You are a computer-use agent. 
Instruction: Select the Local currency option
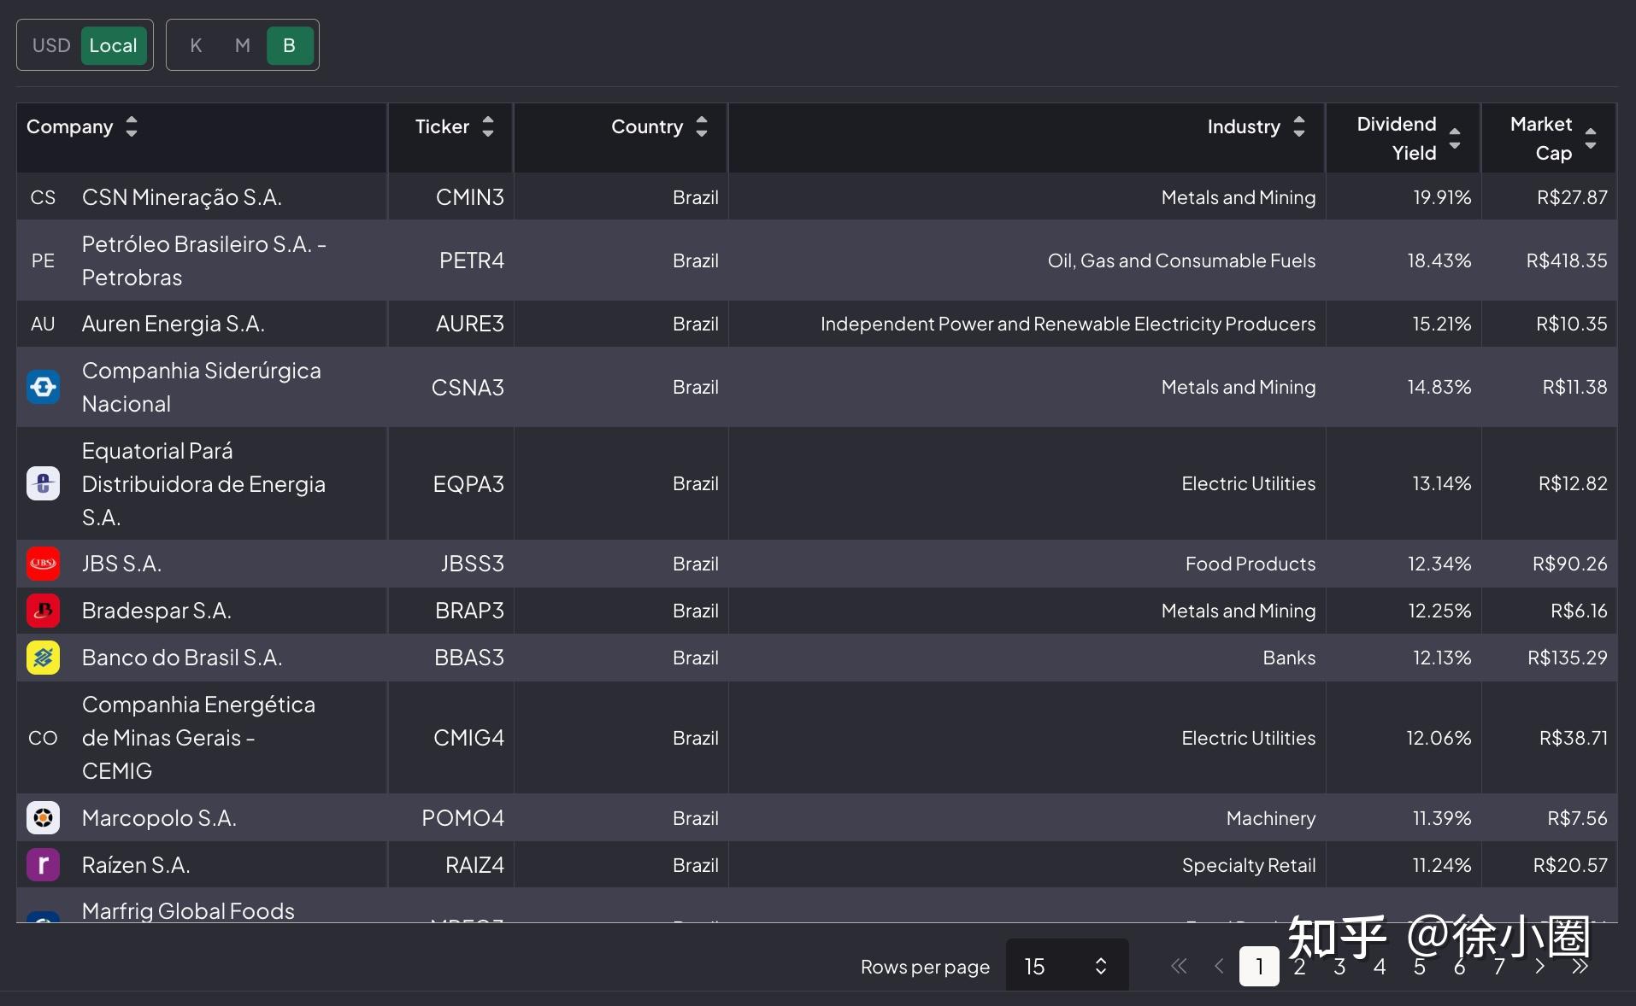coord(113,45)
